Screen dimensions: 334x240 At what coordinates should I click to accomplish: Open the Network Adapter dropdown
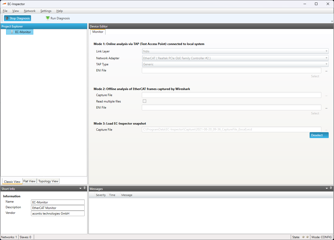click(326, 58)
